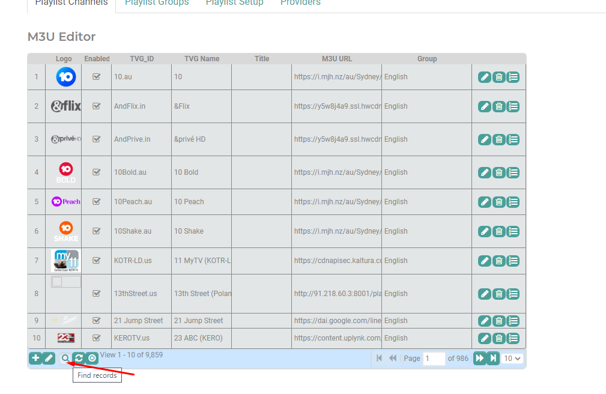Delete the KEROTV.us channel

499,338
